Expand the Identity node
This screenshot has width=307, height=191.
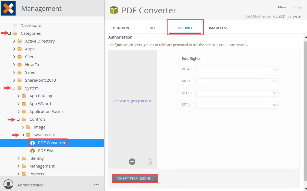pos(18,158)
